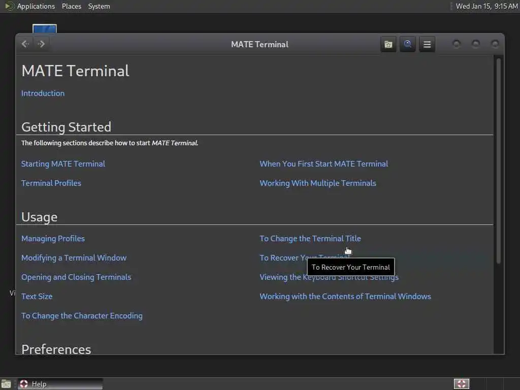
Task: Open the Places menu
Action: [71, 6]
